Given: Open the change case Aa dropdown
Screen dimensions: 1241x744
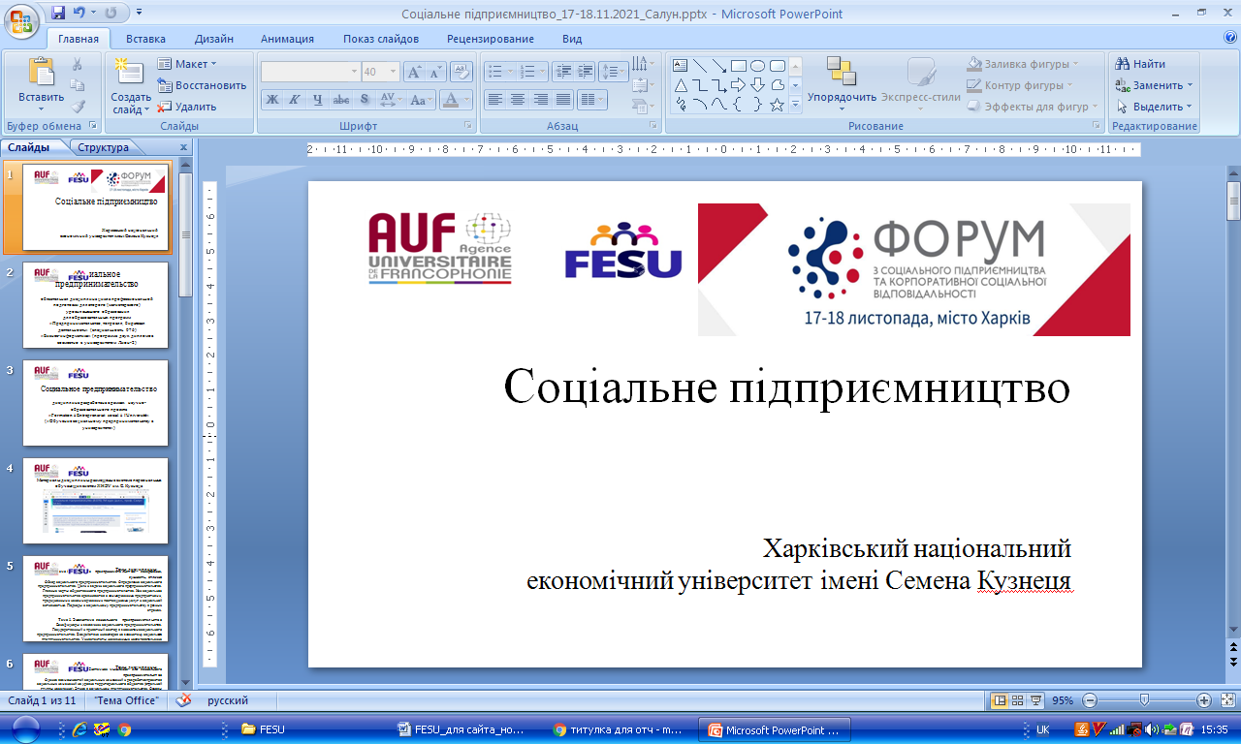Looking at the screenshot, I should [420, 100].
